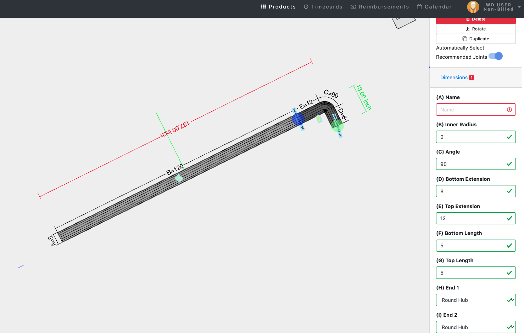Click the Delete button
Viewport: 524px width, 333px height.
click(x=476, y=19)
